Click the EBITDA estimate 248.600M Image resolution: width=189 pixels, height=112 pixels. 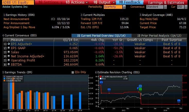(71, 64)
